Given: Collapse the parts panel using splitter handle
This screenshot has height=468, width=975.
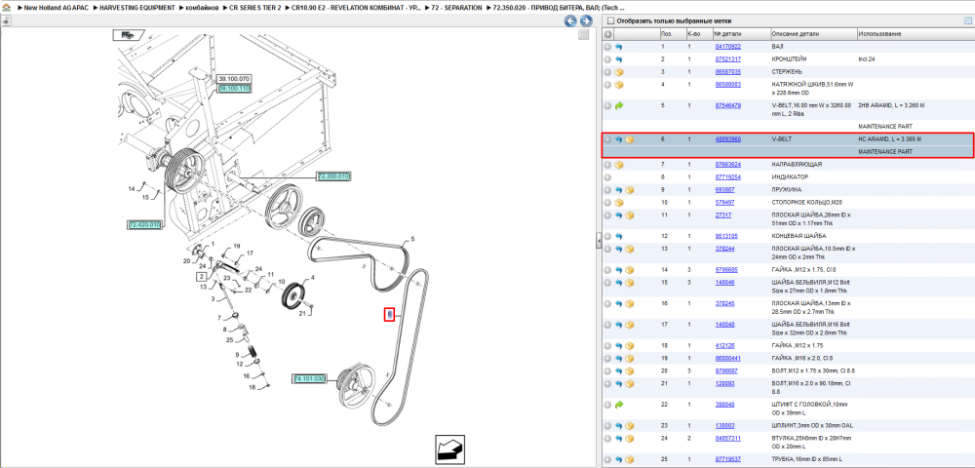Looking at the screenshot, I should pos(598,239).
